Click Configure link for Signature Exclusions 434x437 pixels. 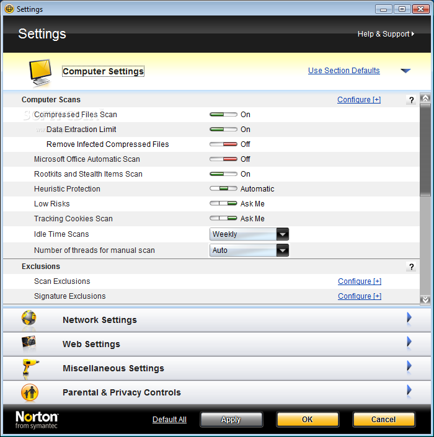click(x=360, y=296)
